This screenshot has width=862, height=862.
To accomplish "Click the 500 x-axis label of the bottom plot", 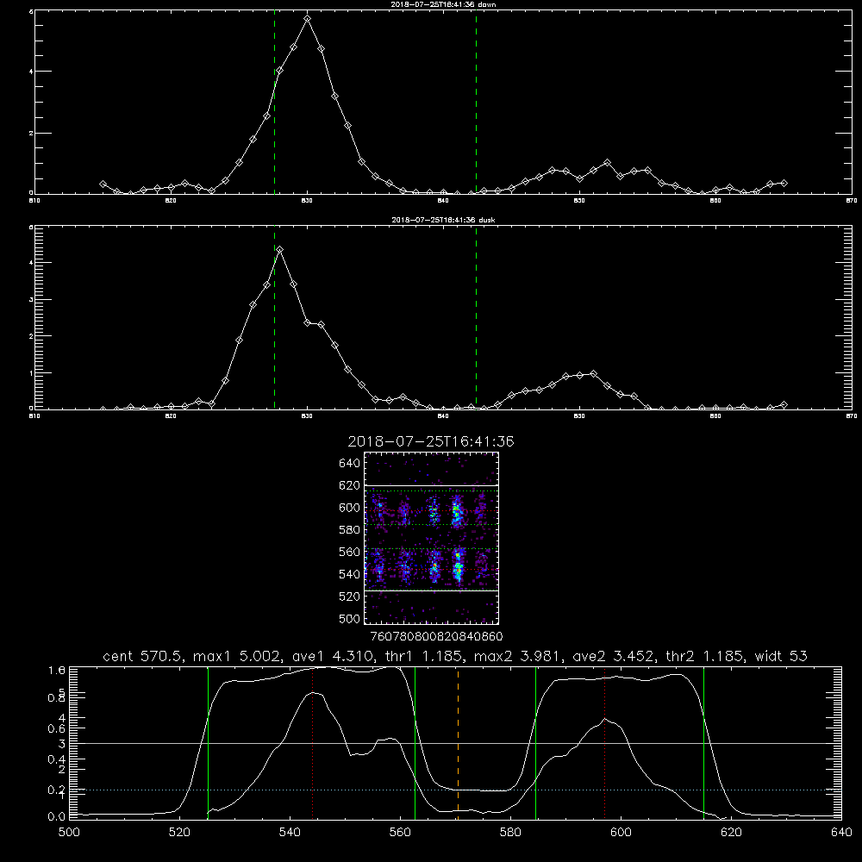I will point(69,833).
